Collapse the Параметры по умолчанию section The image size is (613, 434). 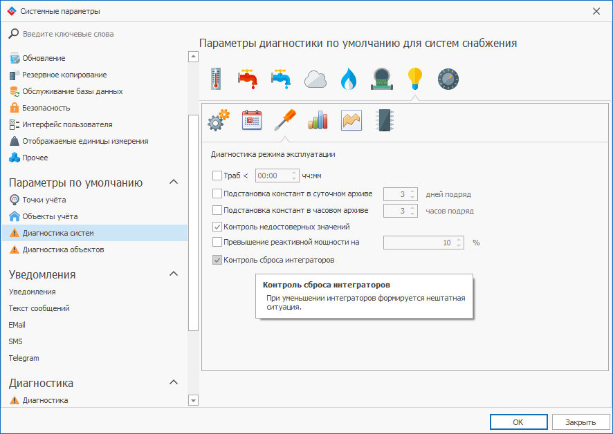tap(174, 182)
